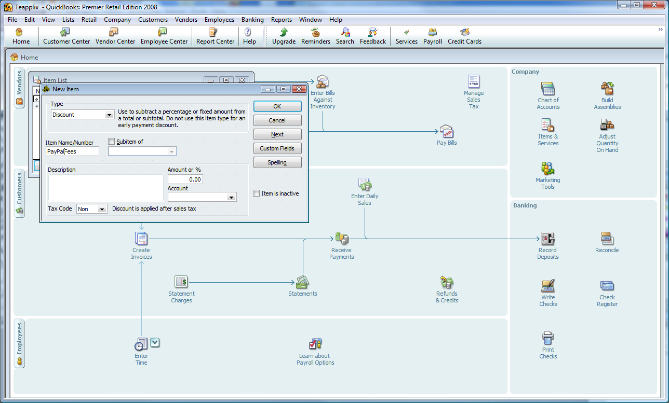Viewport: 669px width, 403px height.
Task: Open the Retail menu
Action: 89,20
